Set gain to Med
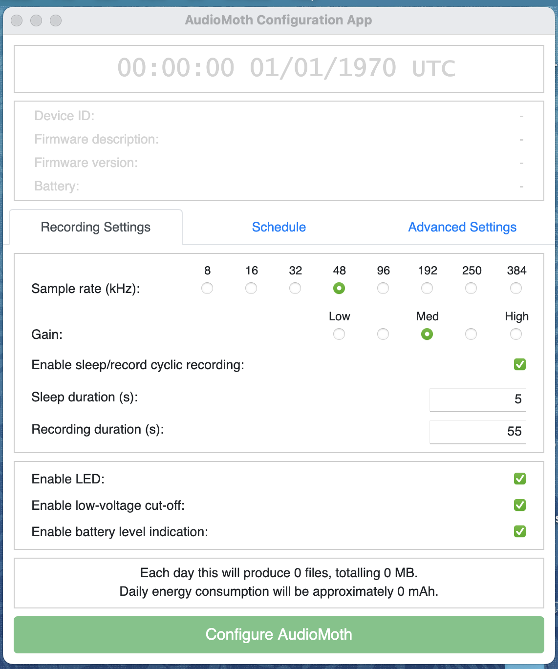The image size is (558, 669). pos(427,334)
